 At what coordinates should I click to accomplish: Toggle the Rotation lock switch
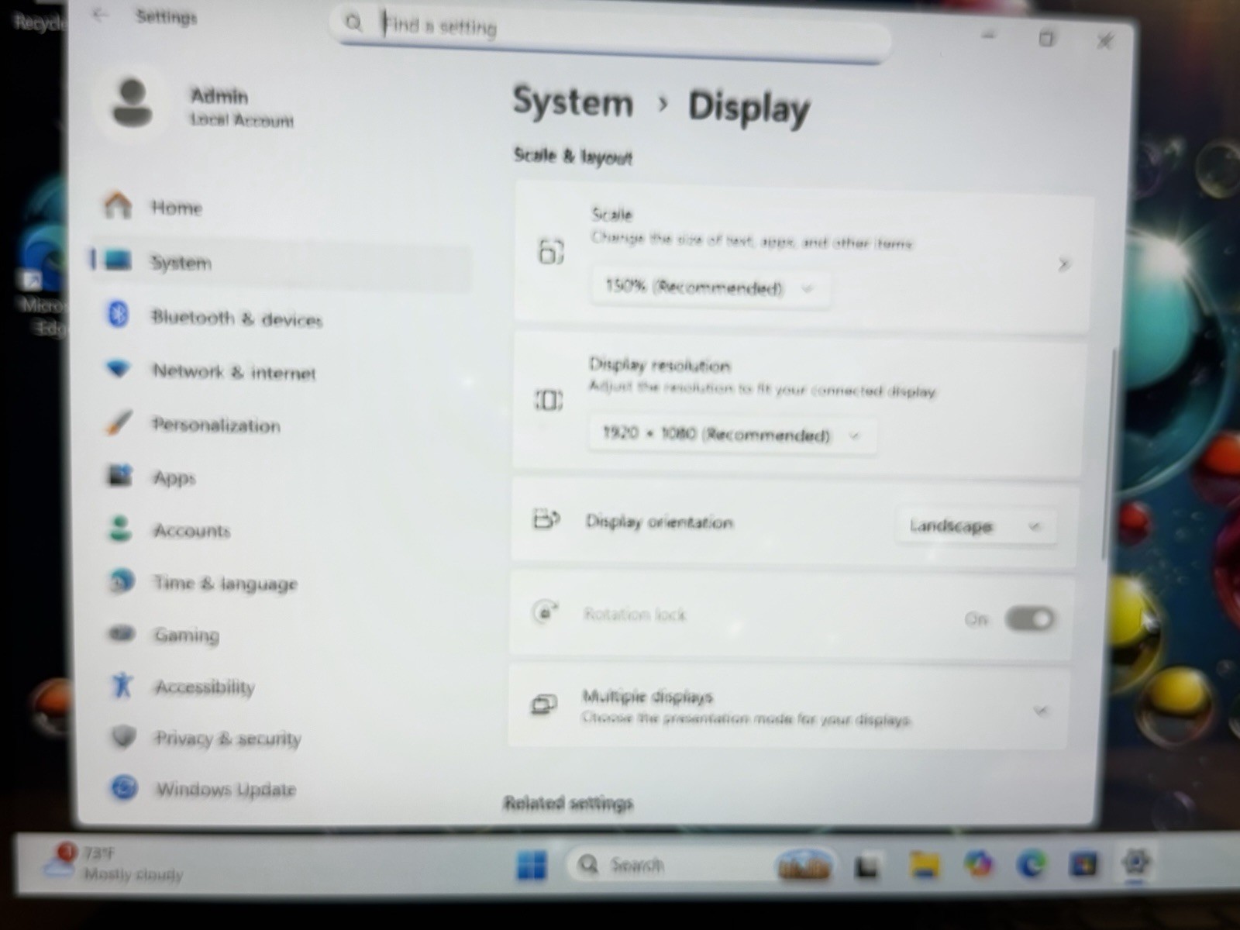[x=1029, y=618]
